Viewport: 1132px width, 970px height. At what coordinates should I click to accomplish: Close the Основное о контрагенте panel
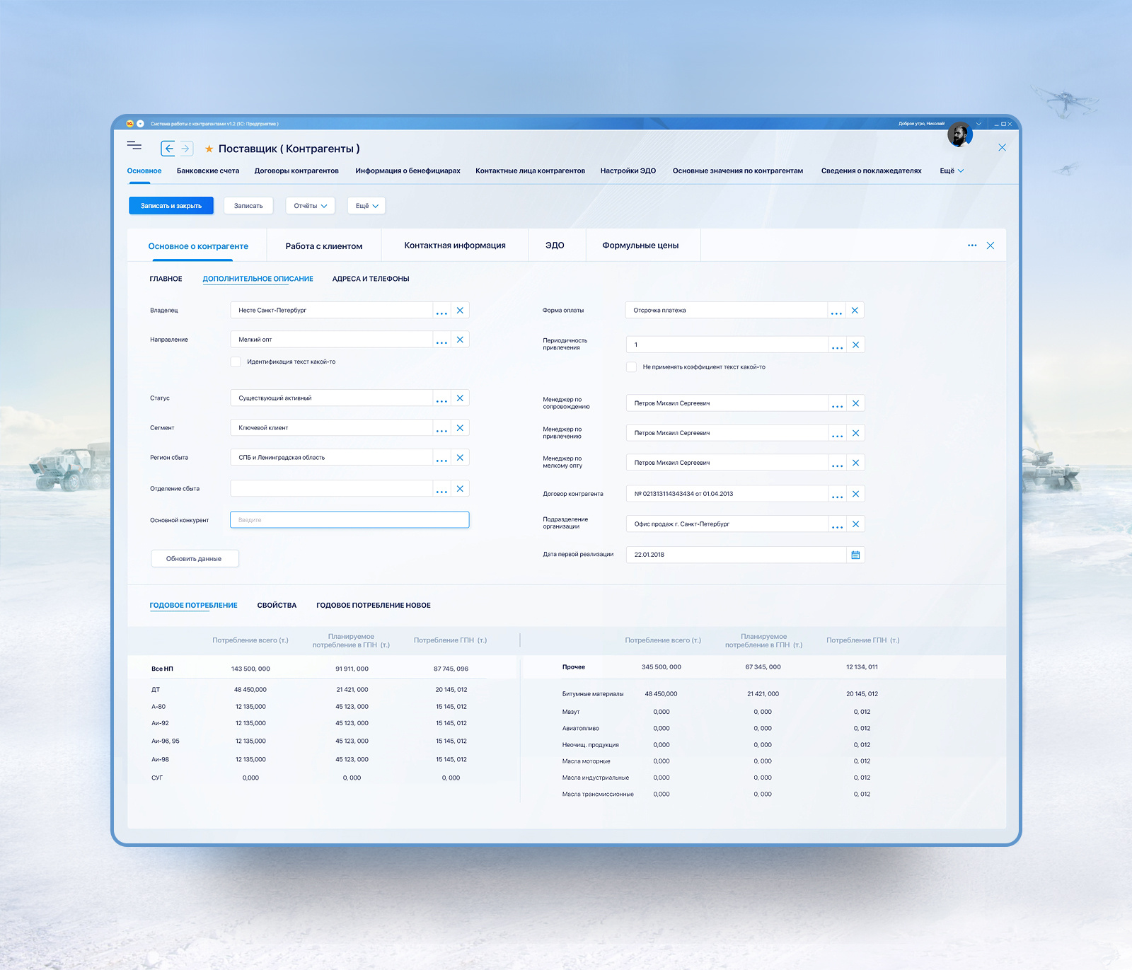point(990,246)
